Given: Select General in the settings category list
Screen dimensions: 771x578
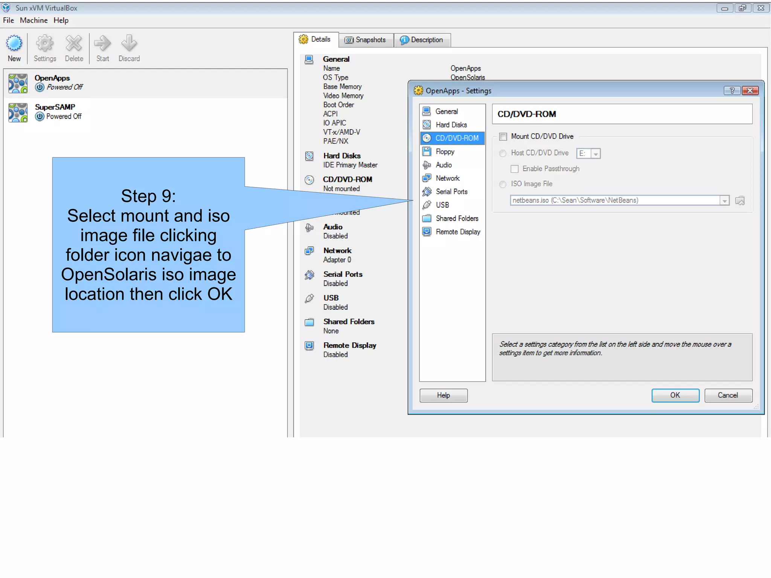Looking at the screenshot, I should [452, 111].
